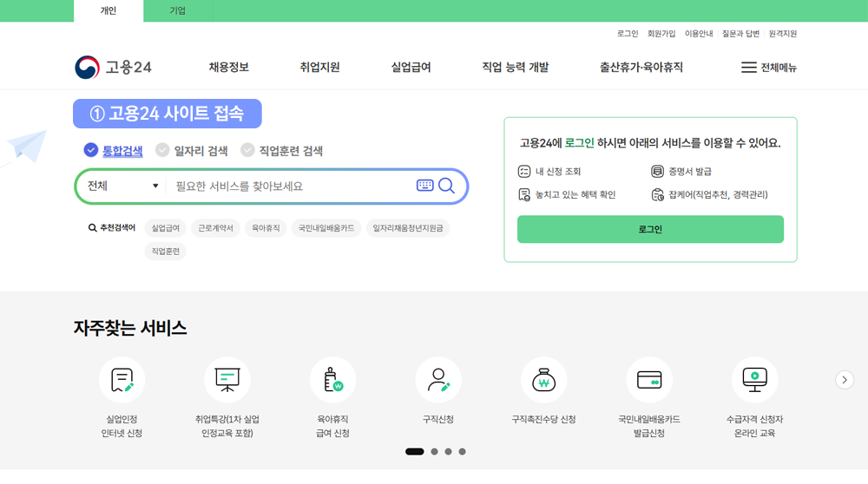
Task: Open the 취업지원 menu
Action: pos(319,68)
